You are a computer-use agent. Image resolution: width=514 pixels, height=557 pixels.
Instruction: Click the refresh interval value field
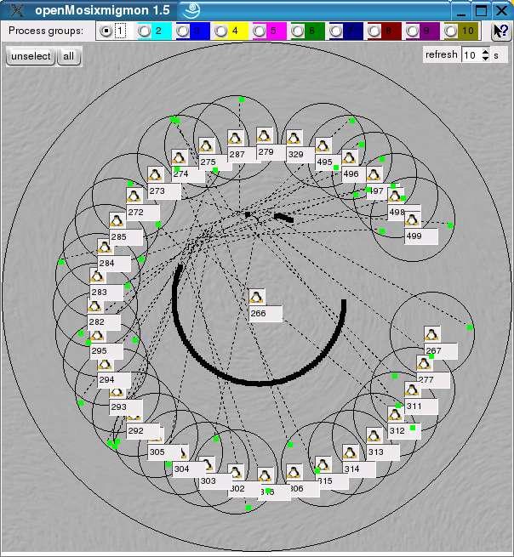click(x=471, y=55)
